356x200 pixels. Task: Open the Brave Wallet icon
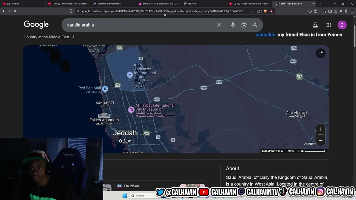tap(336, 11)
